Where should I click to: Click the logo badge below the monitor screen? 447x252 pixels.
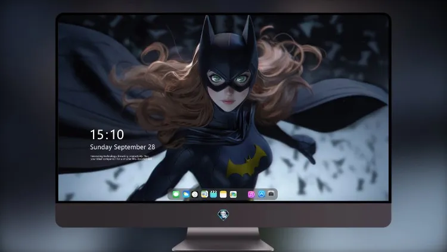tap(223, 214)
